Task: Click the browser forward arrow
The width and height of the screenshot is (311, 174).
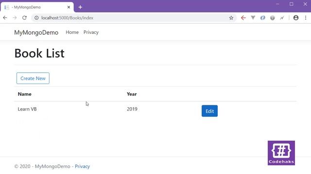Action: pyautogui.click(x=15, y=18)
